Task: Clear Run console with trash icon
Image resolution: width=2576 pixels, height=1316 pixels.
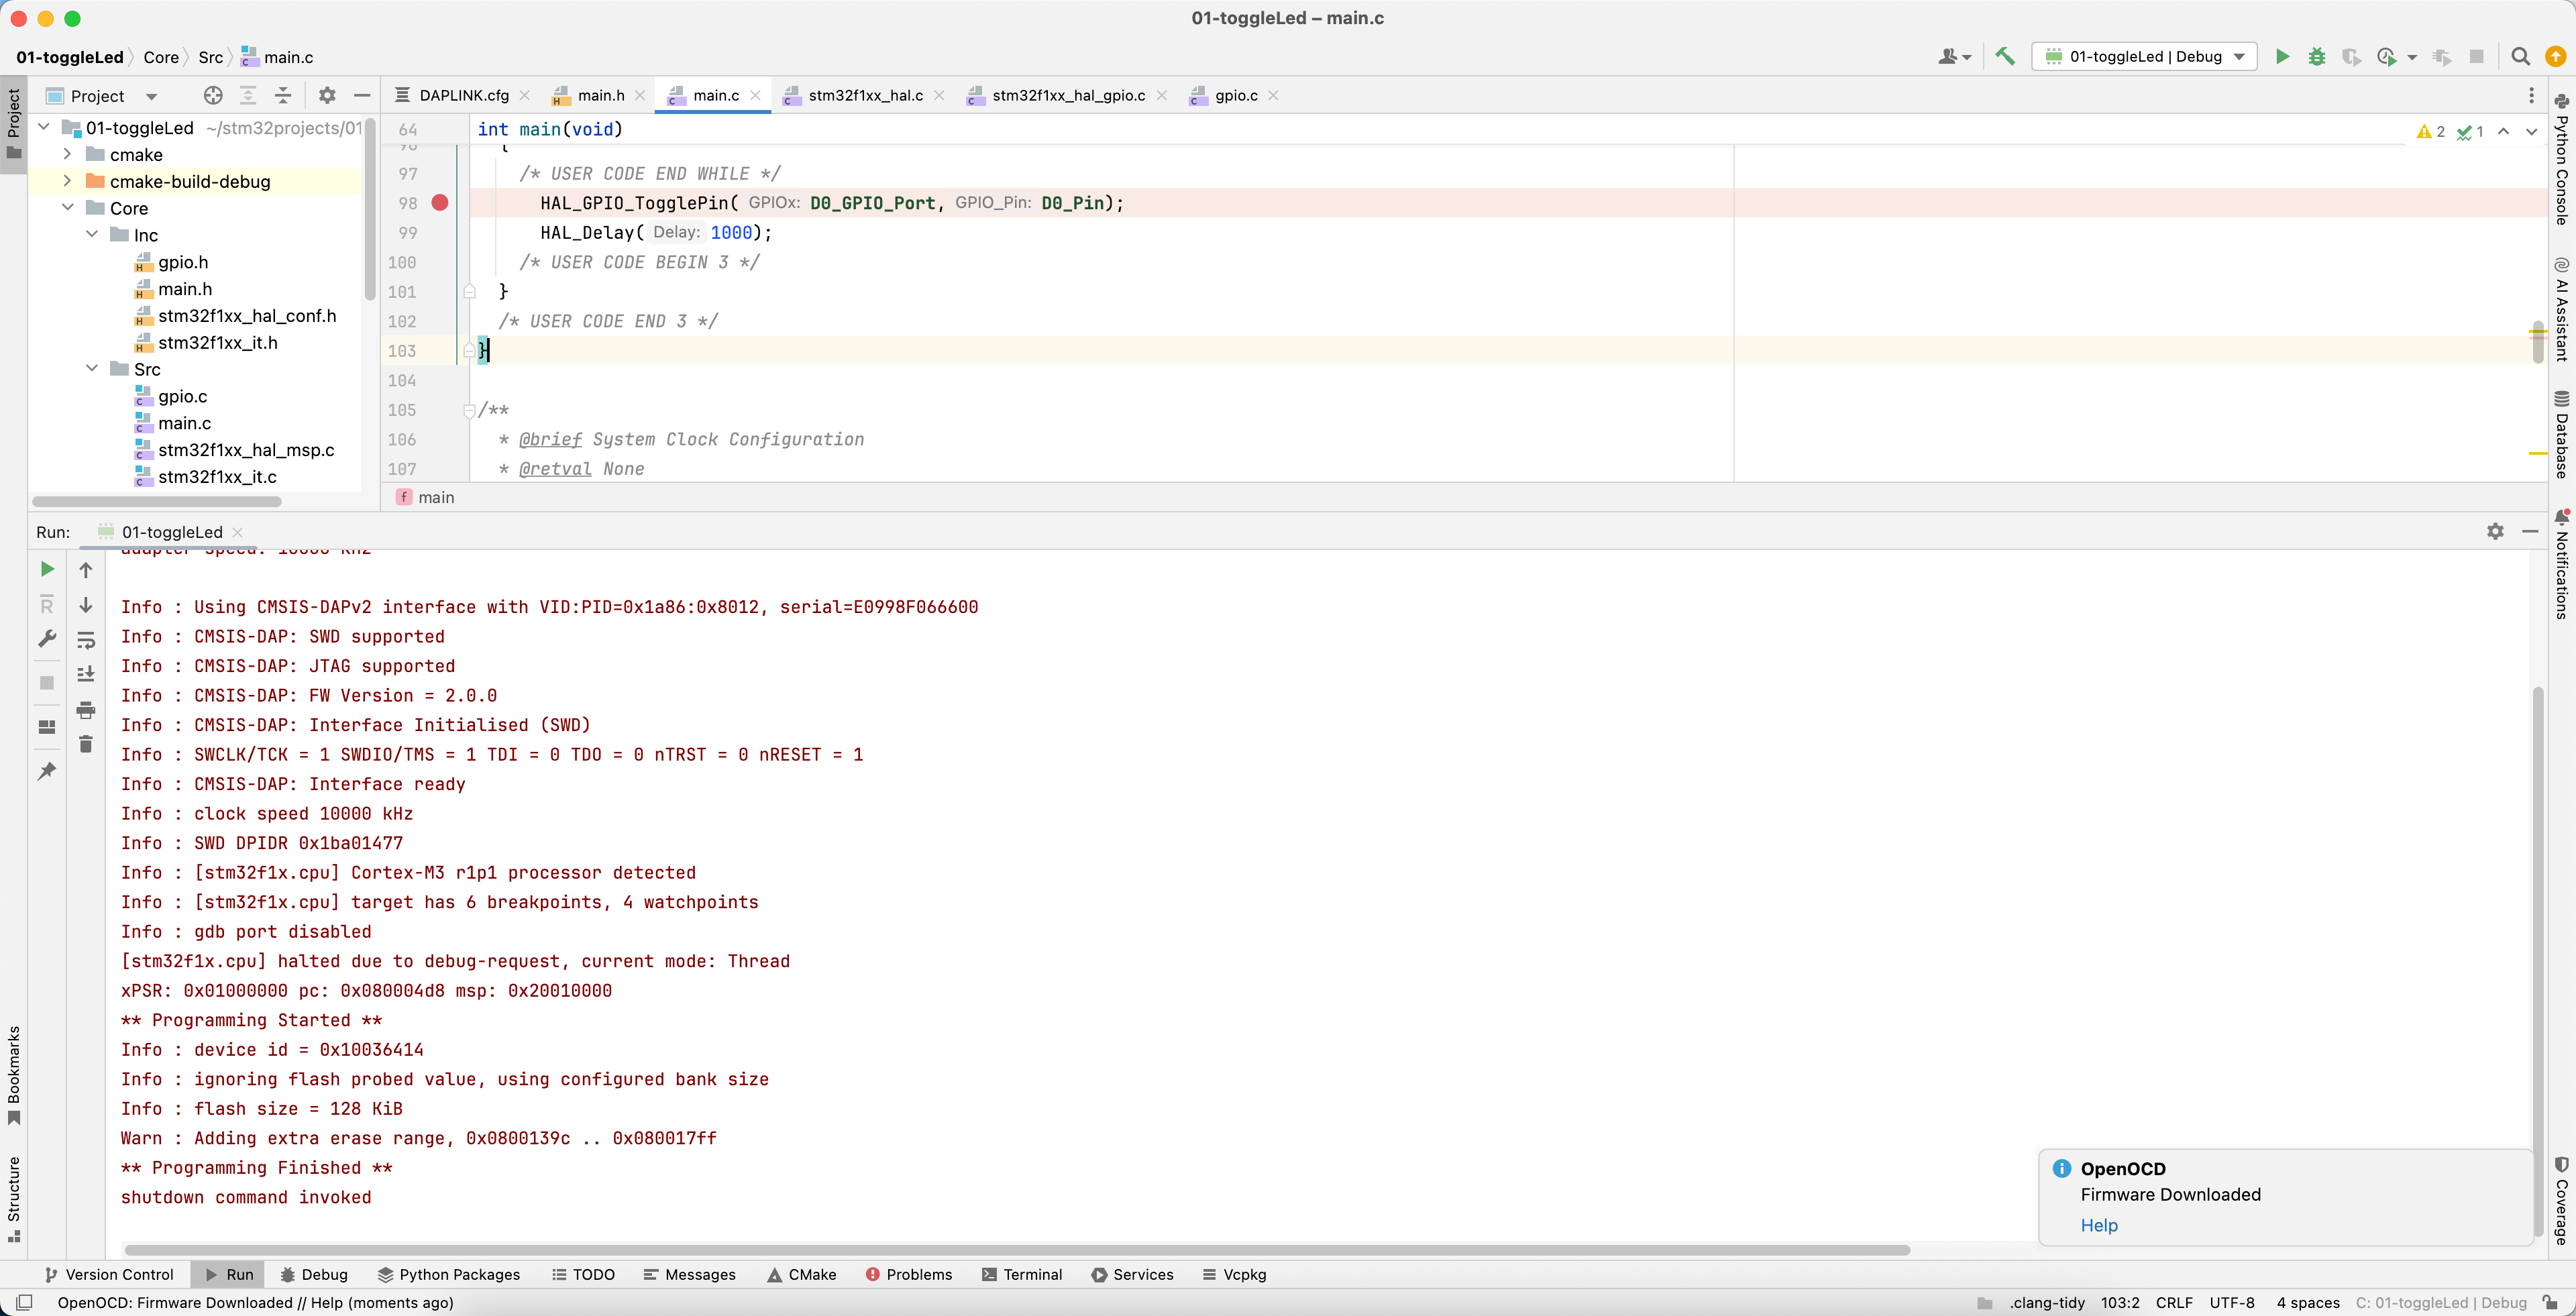Action: tap(86, 744)
